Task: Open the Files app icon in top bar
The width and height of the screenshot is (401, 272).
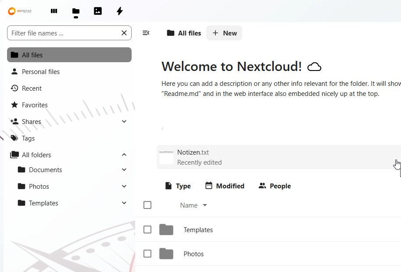Action: point(76,11)
